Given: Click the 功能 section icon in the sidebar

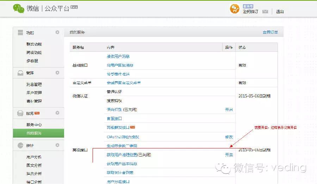Looking at the screenshot, I should click(x=20, y=32).
